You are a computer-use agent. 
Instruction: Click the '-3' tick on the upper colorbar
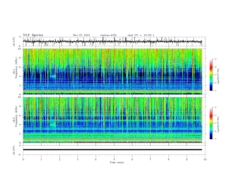(215, 59)
